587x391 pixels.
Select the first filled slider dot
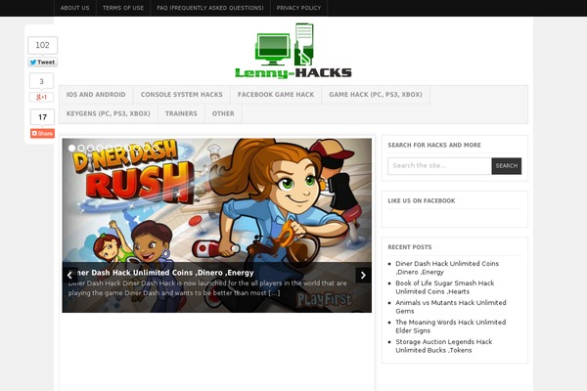click(71, 149)
